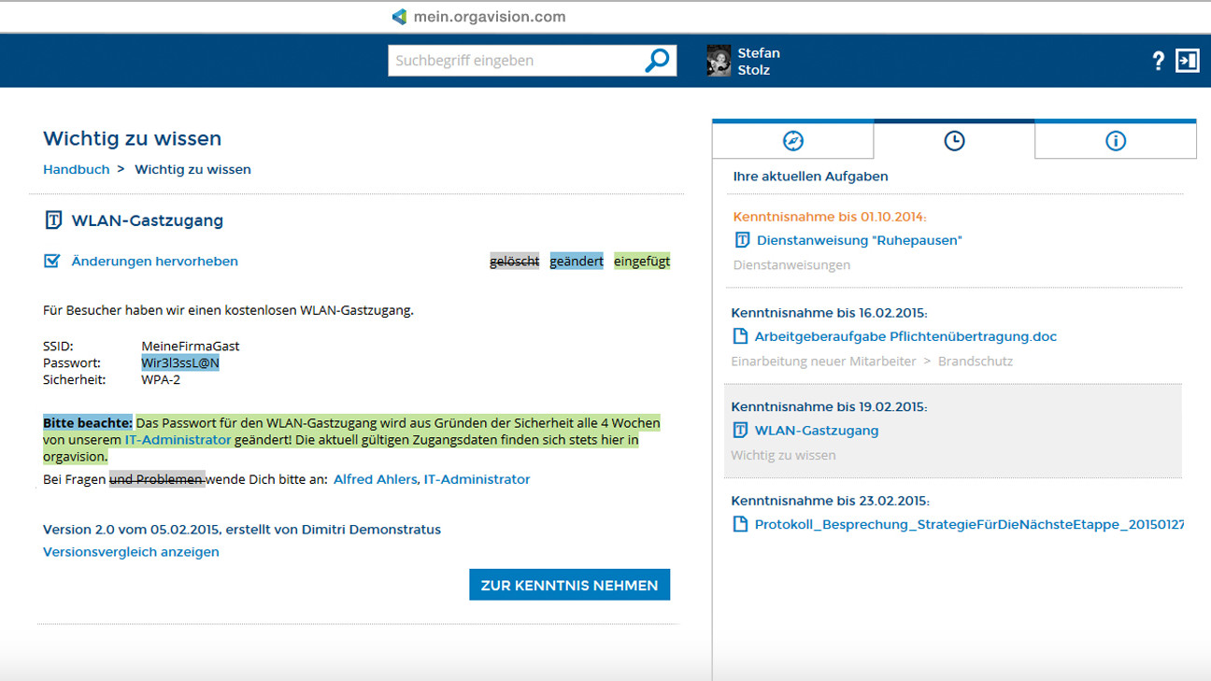The width and height of the screenshot is (1211, 681).
Task: Click the logout icon in the header
Action: point(1190,60)
